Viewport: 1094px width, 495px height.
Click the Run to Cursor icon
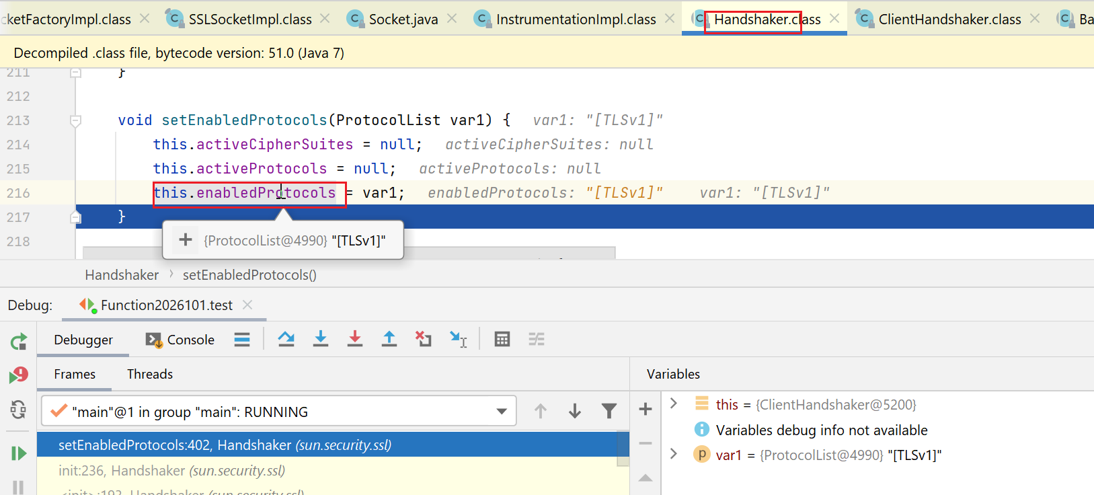459,339
